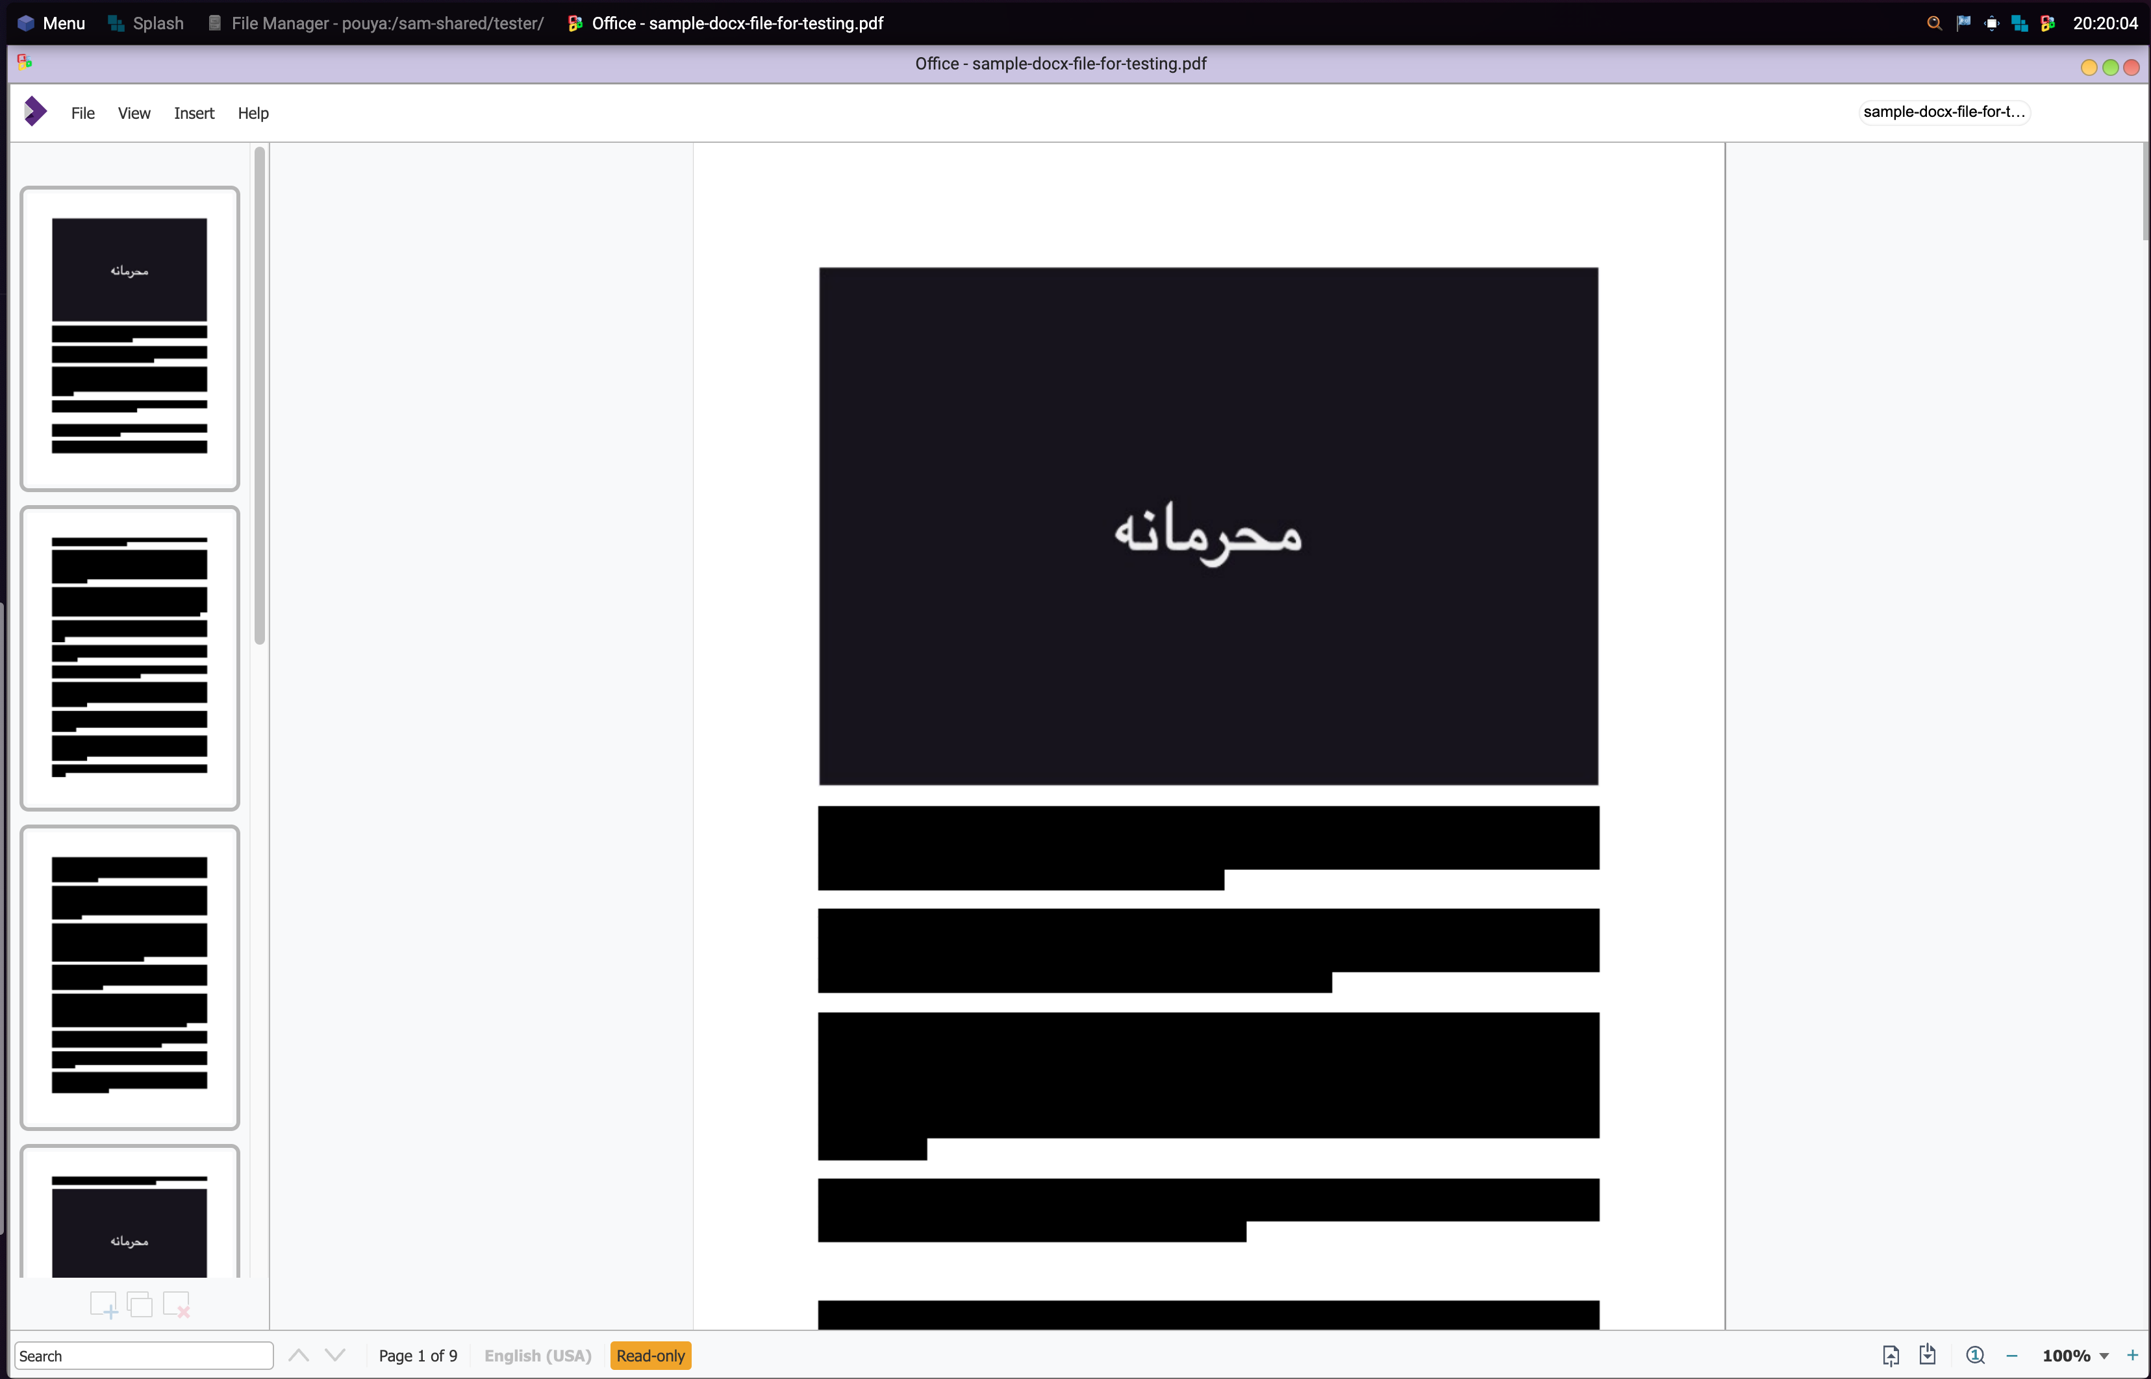
Task: Click the search-up chevron beside Search box
Action: tap(299, 1356)
